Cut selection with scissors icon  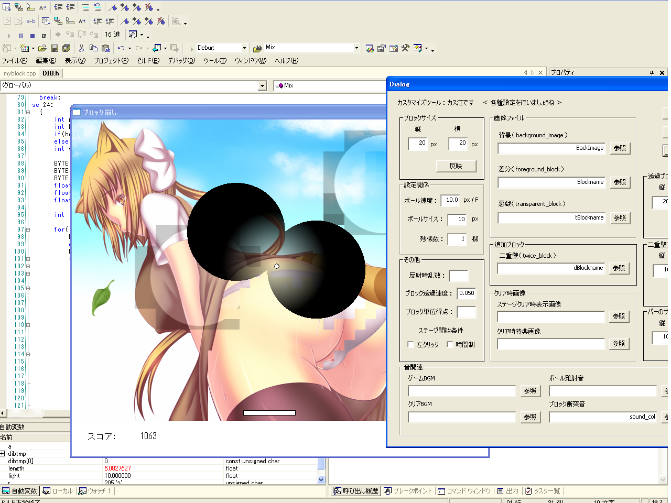81,48
